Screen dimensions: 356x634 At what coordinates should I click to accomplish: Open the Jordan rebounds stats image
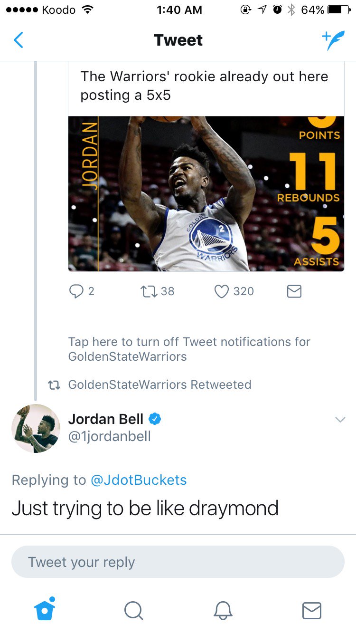pos(206,194)
